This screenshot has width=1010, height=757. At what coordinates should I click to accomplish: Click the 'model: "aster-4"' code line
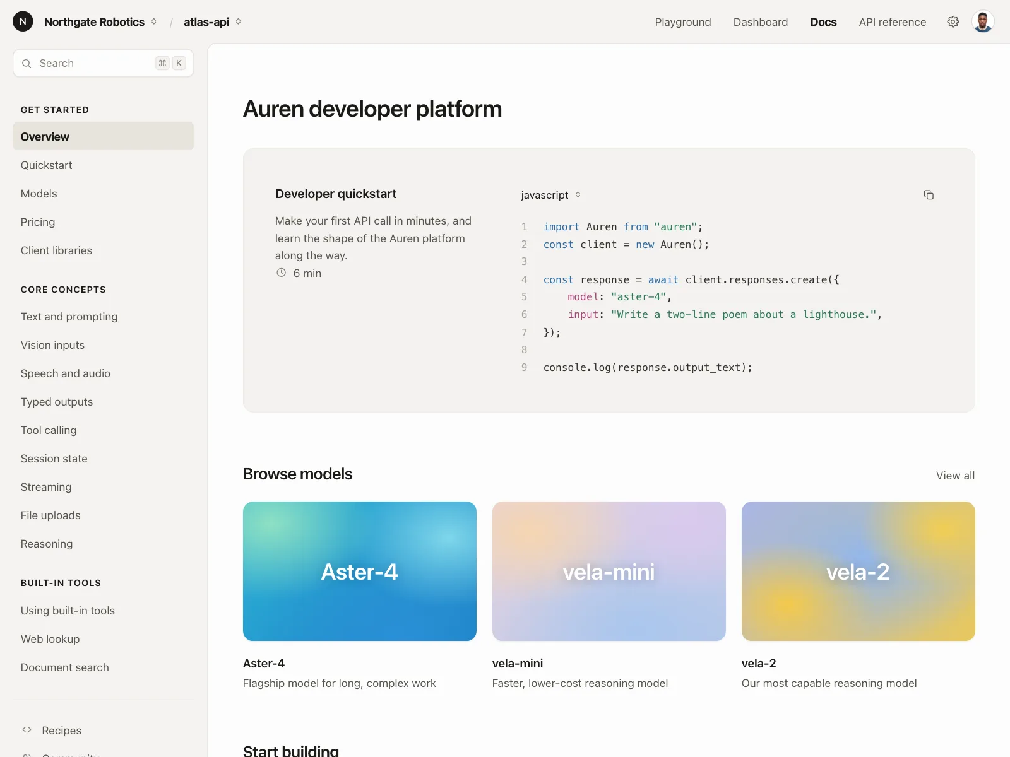point(619,296)
